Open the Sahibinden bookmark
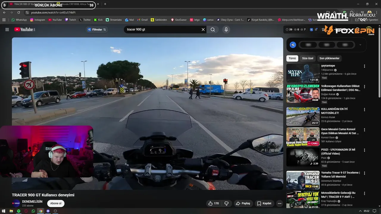 (x=159, y=20)
